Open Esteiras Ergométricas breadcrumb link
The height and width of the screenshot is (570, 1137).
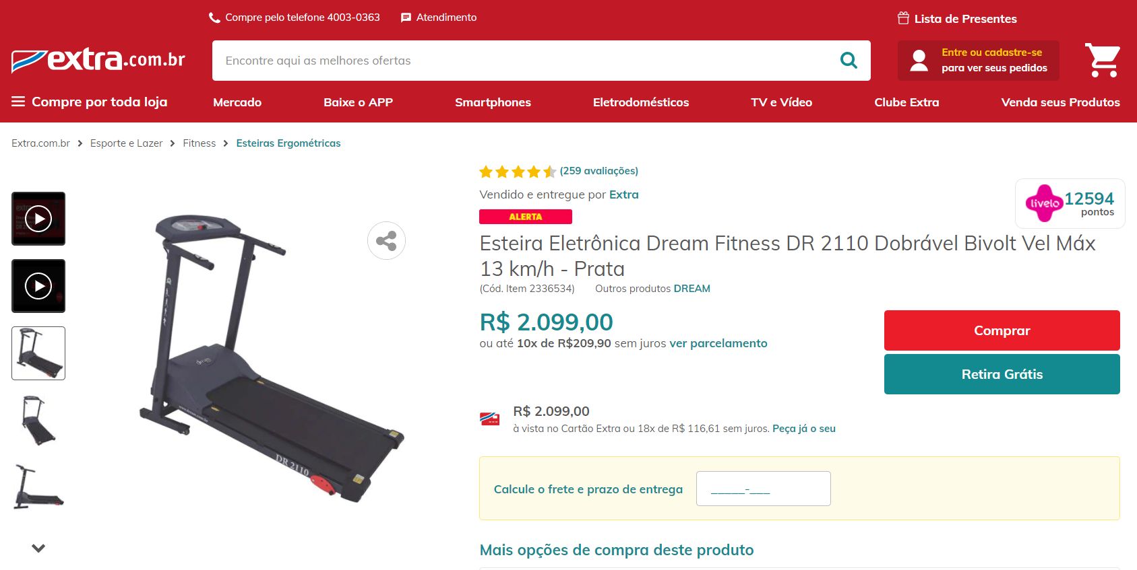coord(288,143)
